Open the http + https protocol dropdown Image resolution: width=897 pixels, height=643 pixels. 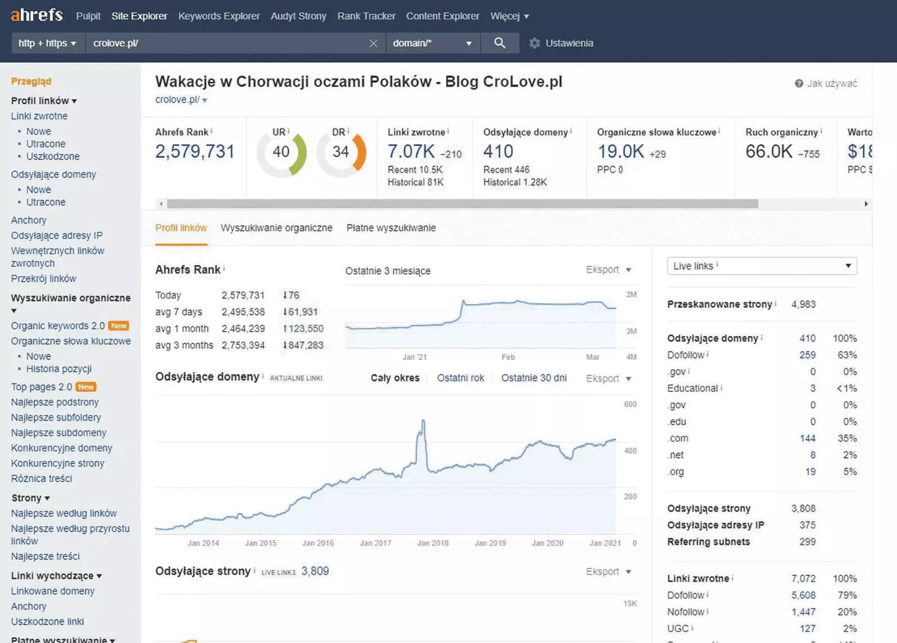point(47,43)
